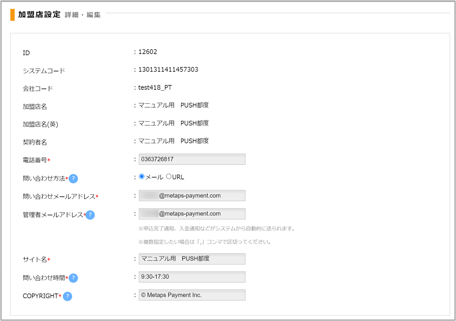The height and width of the screenshot is (321, 456).
Task: Open help tooltip for 管理者メールアドレス
Action: (x=90, y=215)
